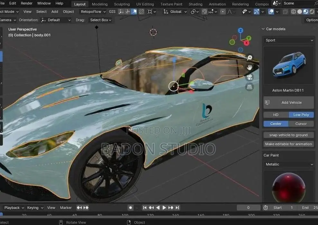Open the Window menu
The width and height of the screenshot is (318, 225).
pyautogui.click(x=44, y=3)
